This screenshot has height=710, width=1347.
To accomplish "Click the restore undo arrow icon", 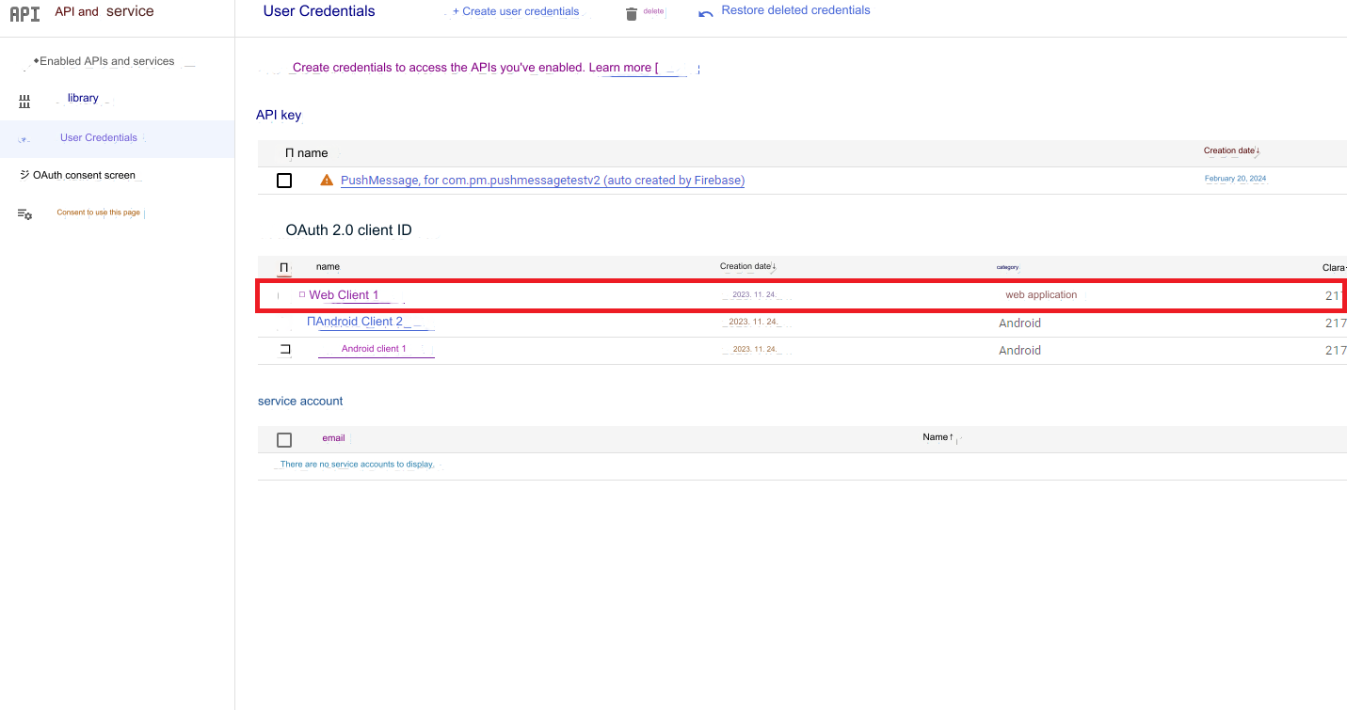I will [x=706, y=14].
